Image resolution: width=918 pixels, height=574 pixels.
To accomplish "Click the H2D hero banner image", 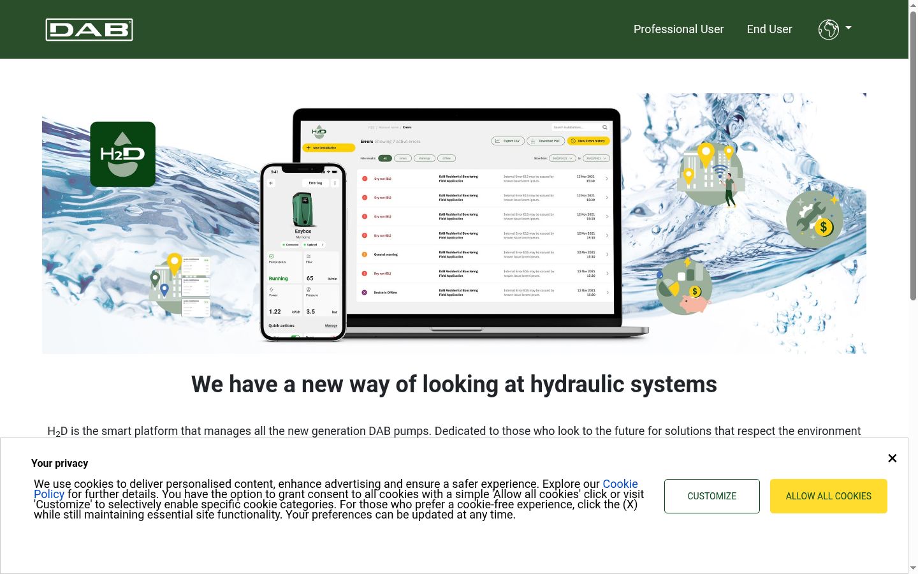I will [454, 223].
